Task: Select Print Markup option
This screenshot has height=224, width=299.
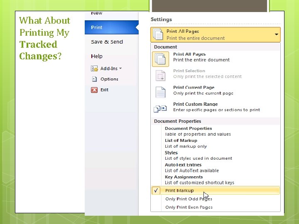Action: [216, 190]
